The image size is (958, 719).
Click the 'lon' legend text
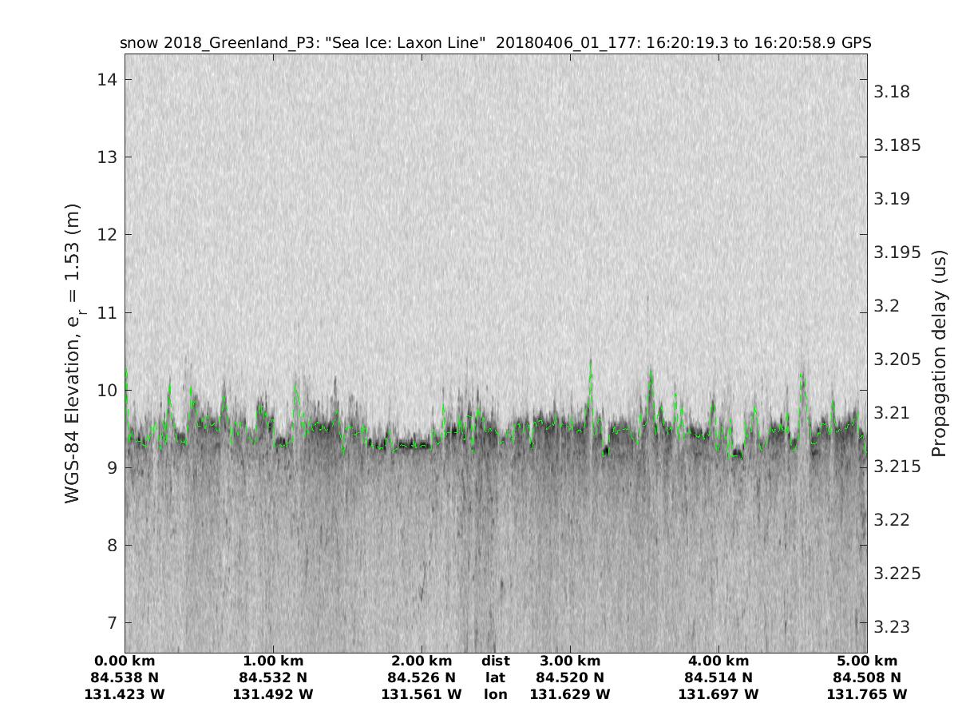point(496,694)
